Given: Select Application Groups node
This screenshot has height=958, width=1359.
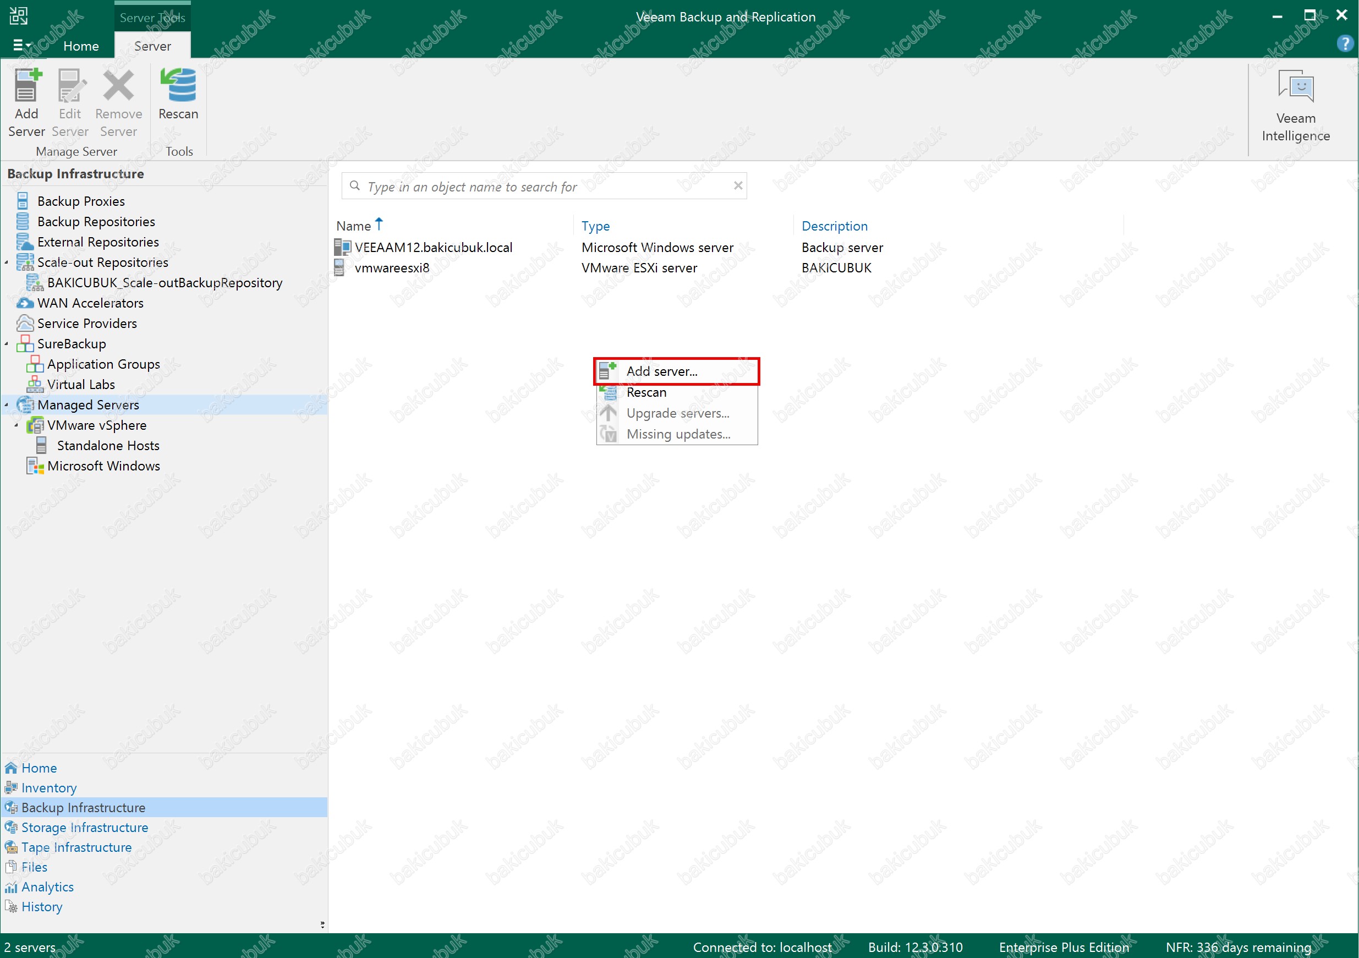Looking at the screenshot, I should [x=103, y=364].
